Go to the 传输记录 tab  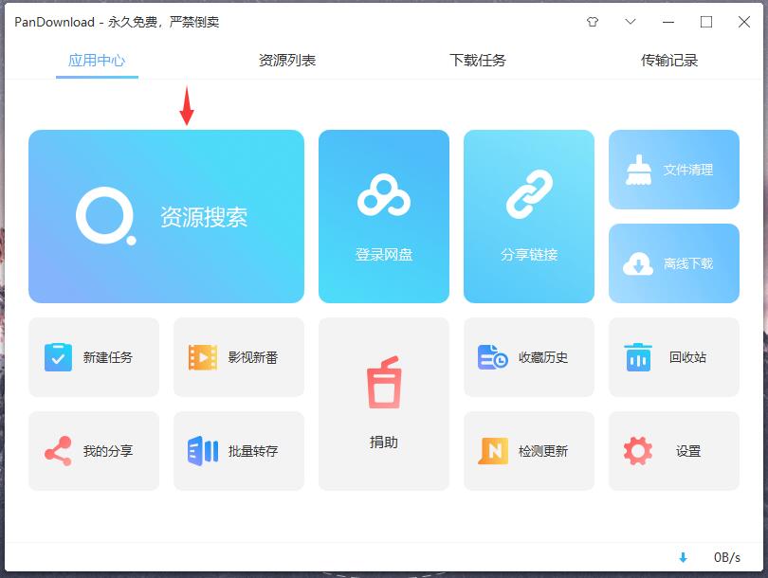tap(669, 61)
